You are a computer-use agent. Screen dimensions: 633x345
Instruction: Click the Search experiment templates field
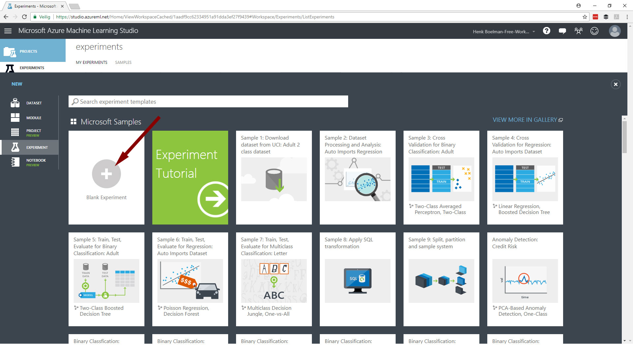[x=208, y=101]
